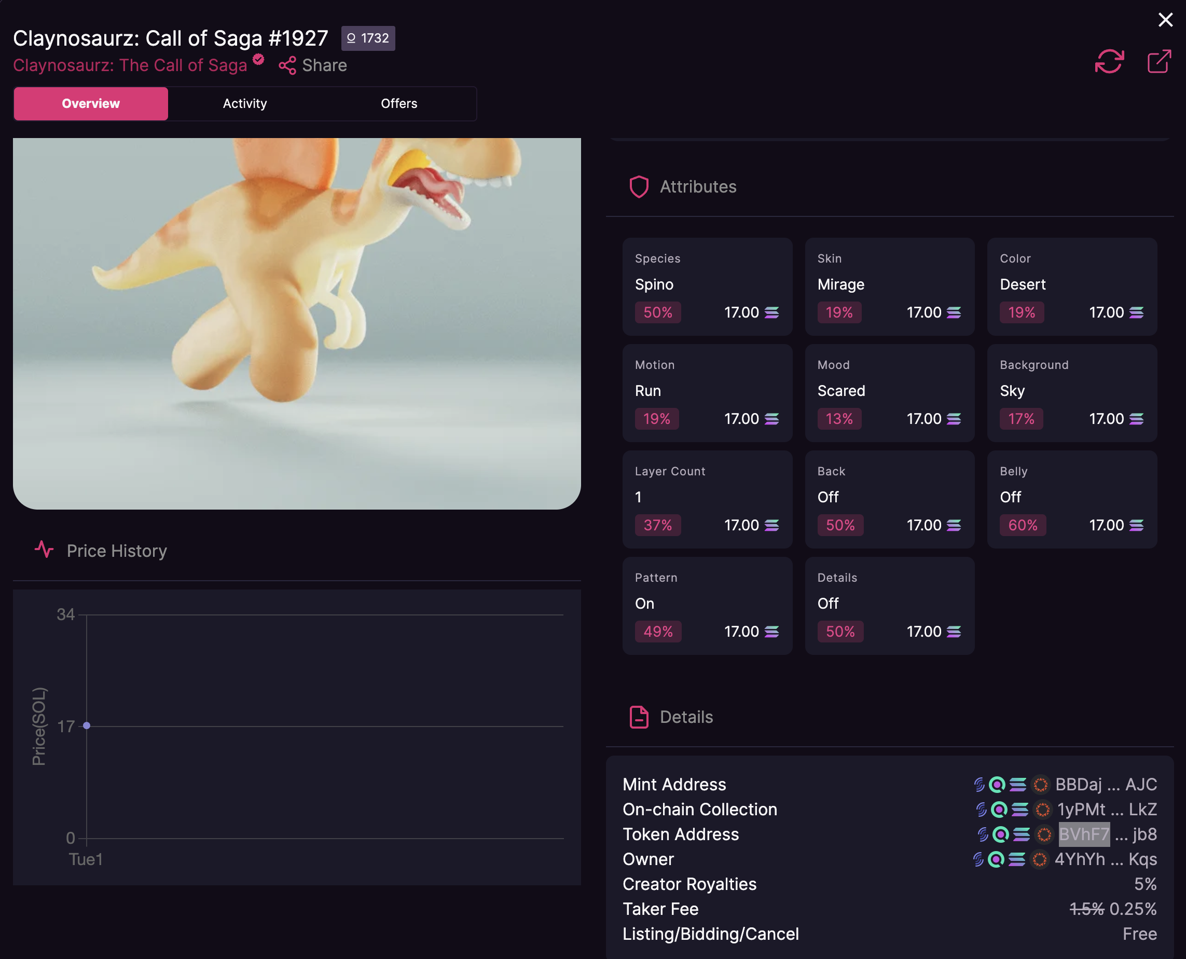Select the Species Spino attribute card
Image resolution: width=1186 pixels, height=959 pixels.
[x=707, y=286]
